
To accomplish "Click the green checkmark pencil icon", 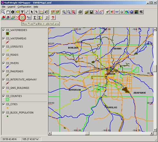I will [x=108, y=12].
